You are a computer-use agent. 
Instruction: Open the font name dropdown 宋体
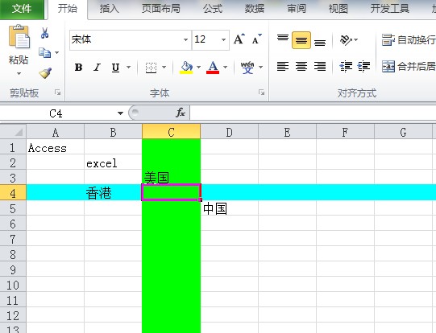185,39
